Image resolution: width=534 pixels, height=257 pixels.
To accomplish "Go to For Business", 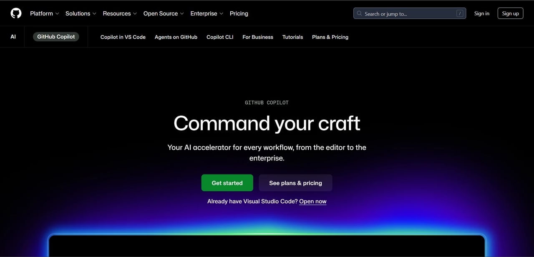I will tap(258, 37).
